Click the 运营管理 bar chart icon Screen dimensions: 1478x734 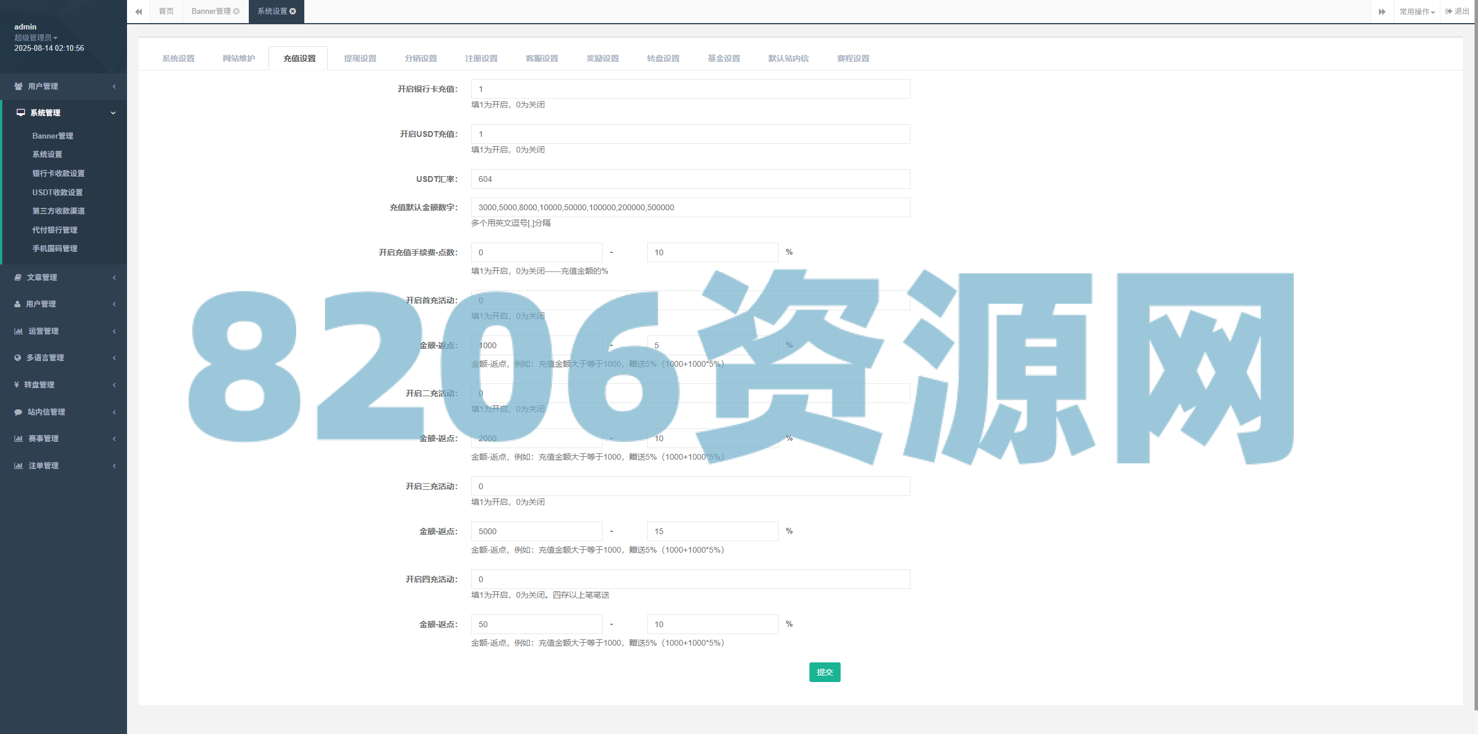coord(18,331)
